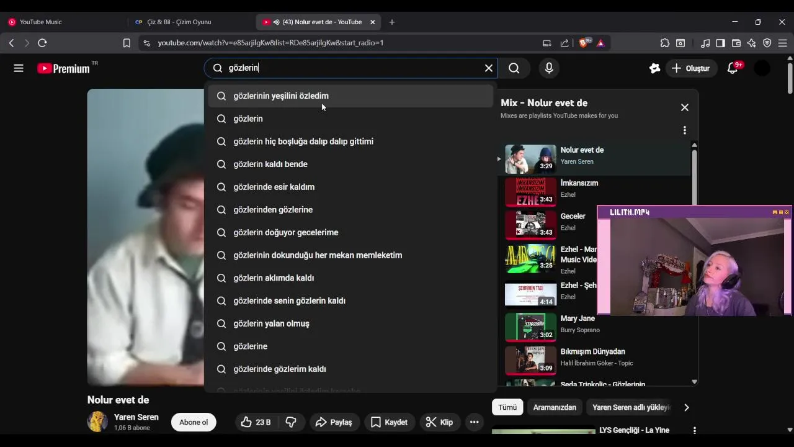The height and width of the screenshot is (447, 794).
Task: Open the account avatar menu
Action: click(x=762, y=68)
